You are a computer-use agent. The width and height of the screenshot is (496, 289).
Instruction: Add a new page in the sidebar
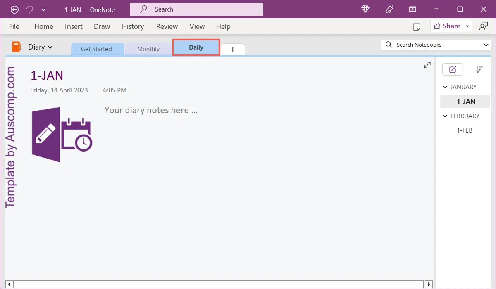click(452, 69)
